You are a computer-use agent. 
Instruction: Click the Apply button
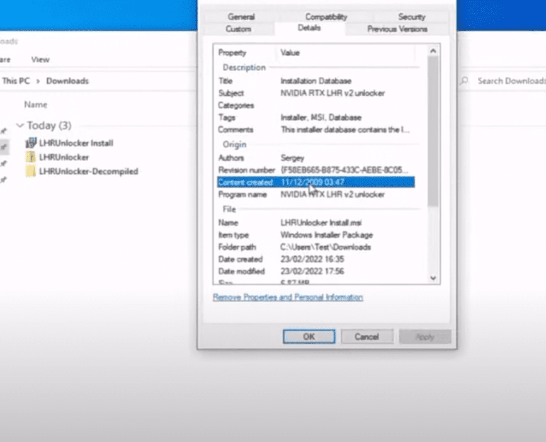[x=425, y=337]
